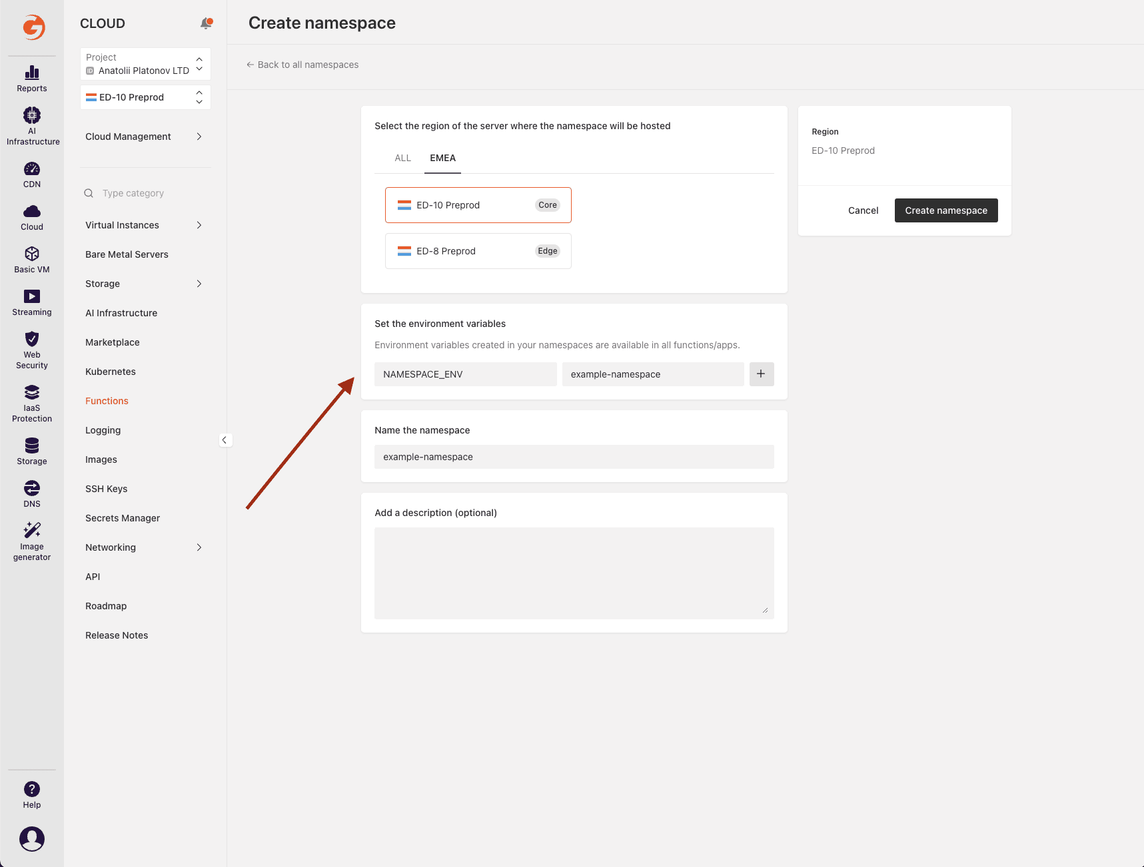The height and width of the screenshot is (867, 1144).
Task: Focus the Type category search field
Action: pyautogui.click(x=145, y=193)
